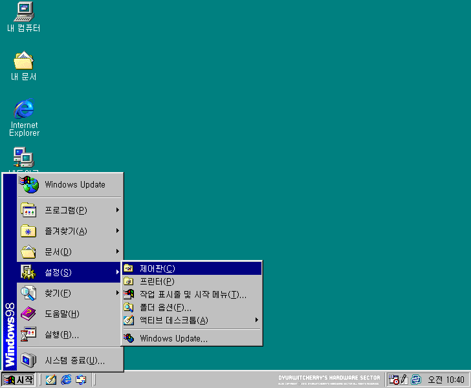This screenshot has height=388, width=471.
Task: Expand the 프로그램(P) submenu arrow
Action: (118, 210)
